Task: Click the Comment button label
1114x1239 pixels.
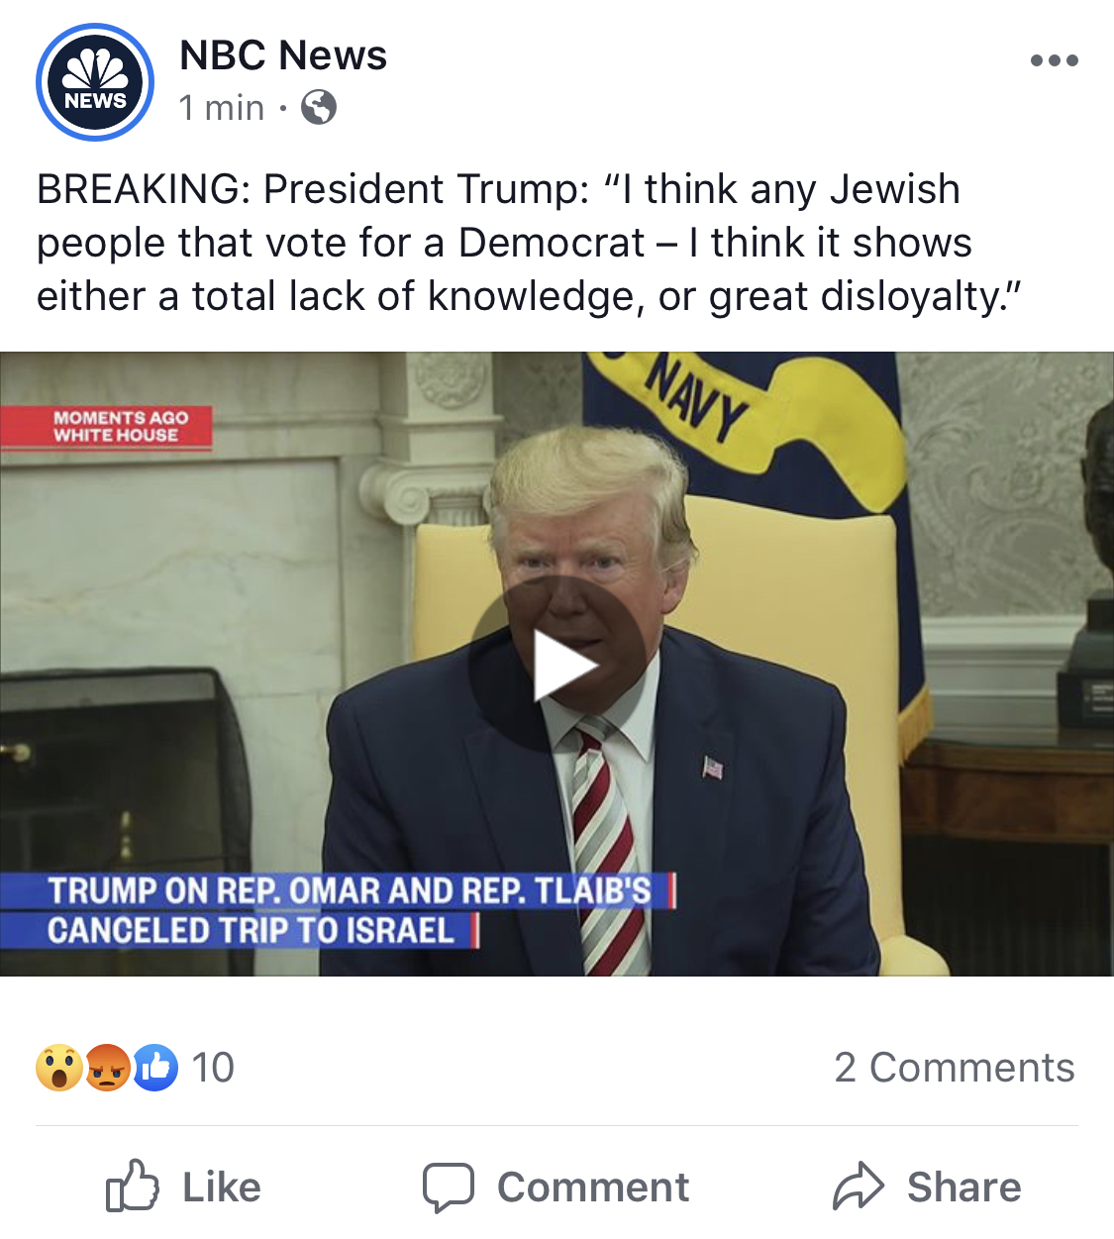Action: tap(593, 1187)
